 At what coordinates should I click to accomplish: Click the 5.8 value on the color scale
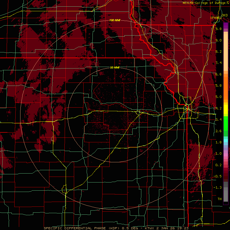218,86
